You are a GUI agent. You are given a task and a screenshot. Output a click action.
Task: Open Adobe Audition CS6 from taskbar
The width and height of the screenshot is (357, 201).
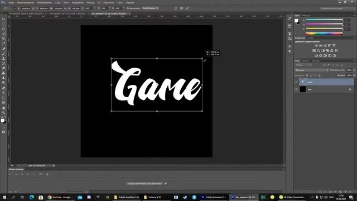[127, 197]
